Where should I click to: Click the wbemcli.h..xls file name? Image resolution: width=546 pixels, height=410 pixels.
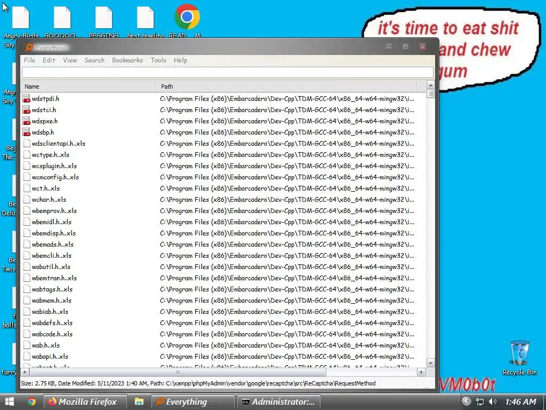tap(52, 256)
